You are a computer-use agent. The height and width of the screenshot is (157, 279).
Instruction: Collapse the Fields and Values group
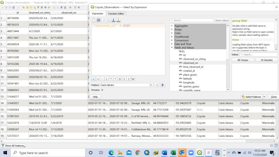tap(172, 47)
